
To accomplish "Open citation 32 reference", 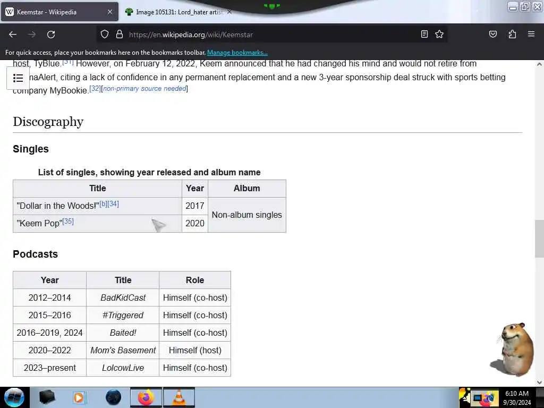I will pyautogui.click(x=95, y=88).
